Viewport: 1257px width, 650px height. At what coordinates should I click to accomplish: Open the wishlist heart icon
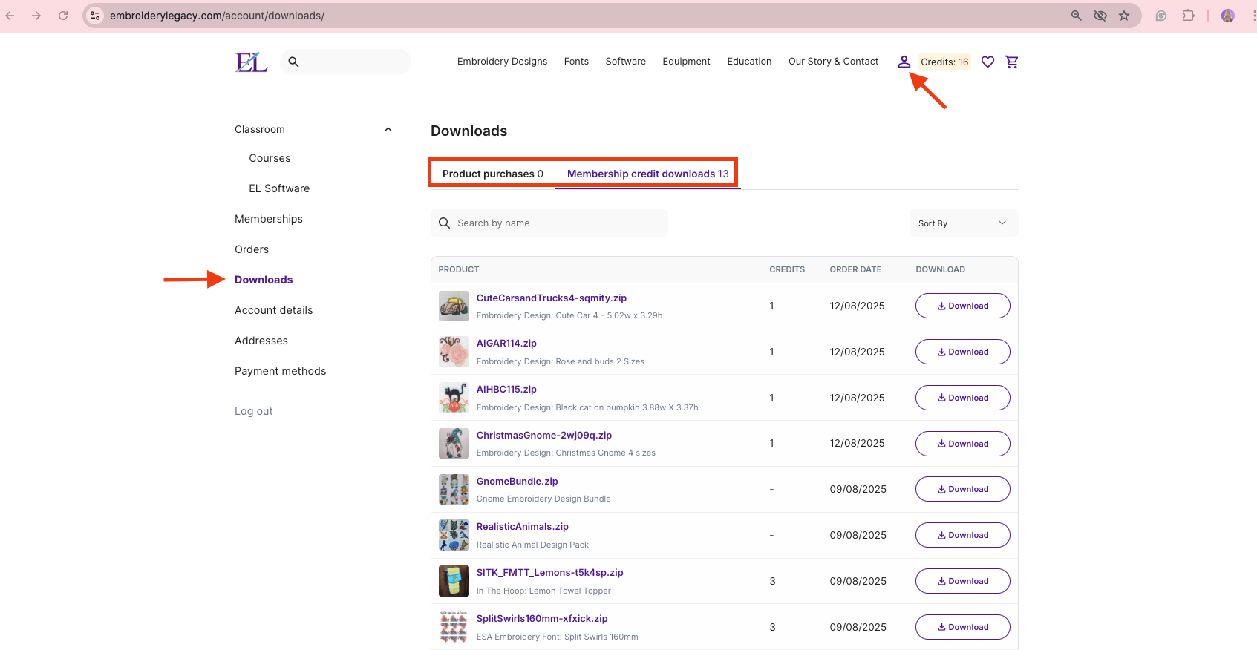pyautogui.click(x=987, y=62)
